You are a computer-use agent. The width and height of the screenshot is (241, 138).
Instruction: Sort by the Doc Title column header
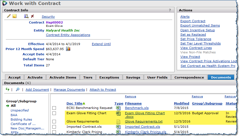74,103
